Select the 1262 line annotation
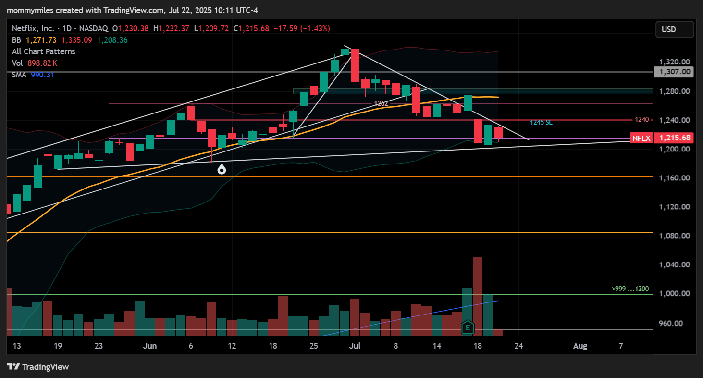 point(382,103)
